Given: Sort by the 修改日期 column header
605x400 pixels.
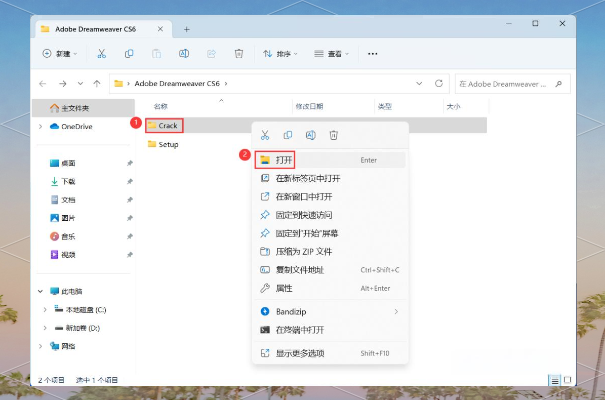Looking at the screenshot, I should [x=309, y=106].
